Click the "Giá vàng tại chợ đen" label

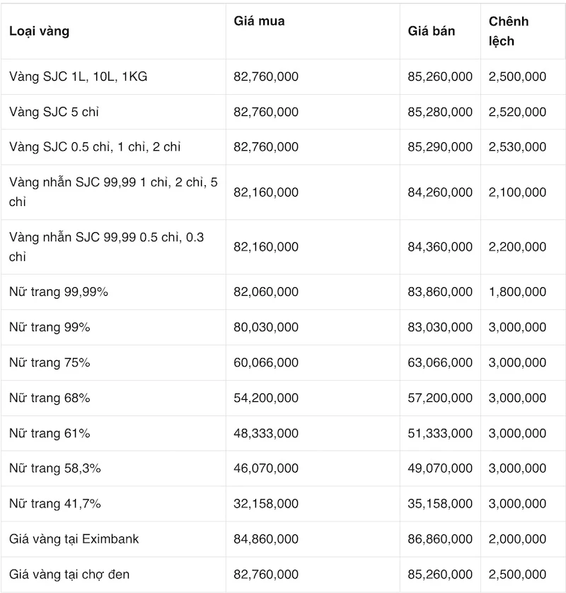pos(69,575)
